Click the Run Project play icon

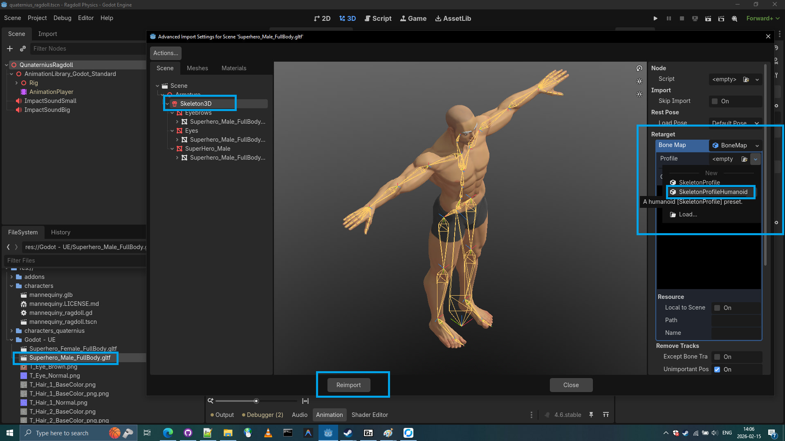(x=655, y=18)
